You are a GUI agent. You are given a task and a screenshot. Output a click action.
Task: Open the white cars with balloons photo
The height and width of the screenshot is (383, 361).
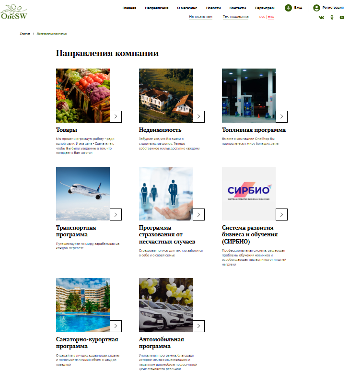[x=166, y=305]
